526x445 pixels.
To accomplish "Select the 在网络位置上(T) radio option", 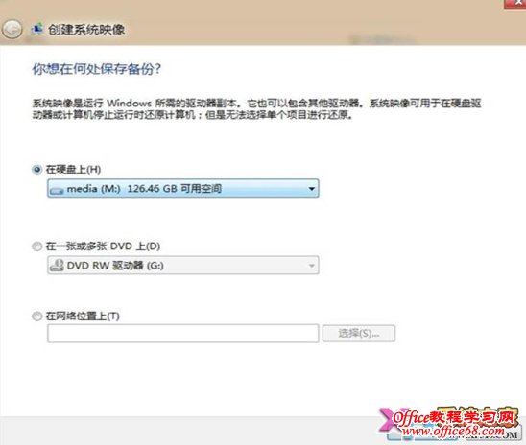I will [x=36, y=316].
